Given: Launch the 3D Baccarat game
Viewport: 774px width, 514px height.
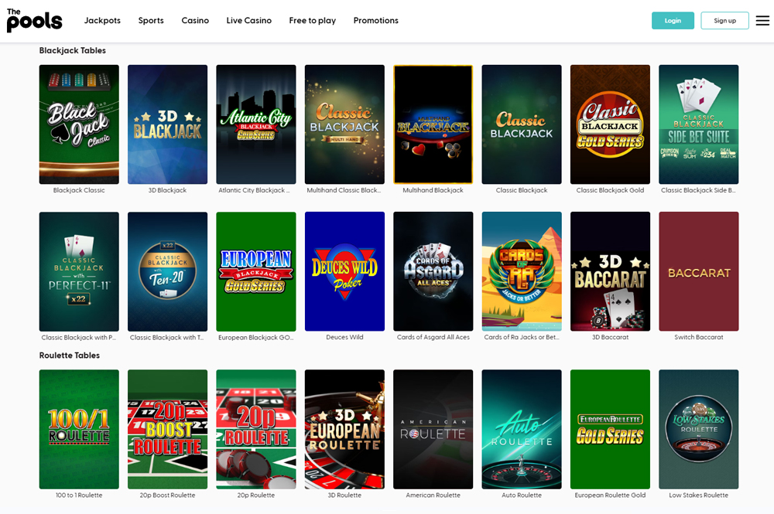Looking at the screenshot, I should pyautogui.click(x=610, y=271).
